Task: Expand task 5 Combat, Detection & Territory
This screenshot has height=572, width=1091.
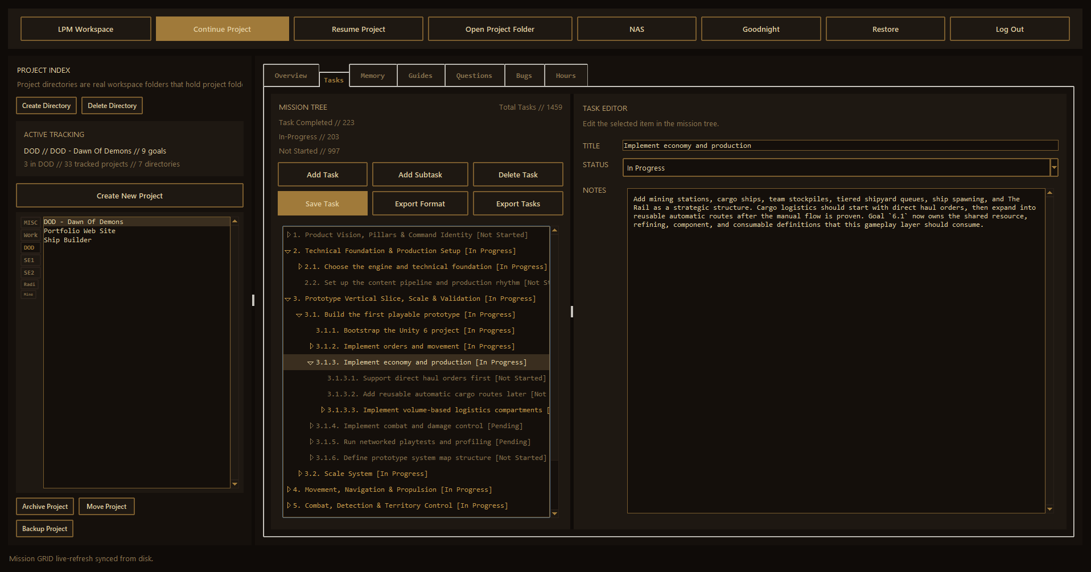Action: click(x=289, y=505)
